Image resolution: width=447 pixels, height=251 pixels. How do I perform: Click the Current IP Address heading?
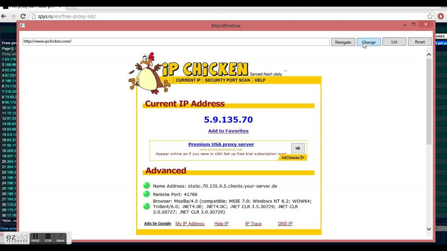pos(185,104)
